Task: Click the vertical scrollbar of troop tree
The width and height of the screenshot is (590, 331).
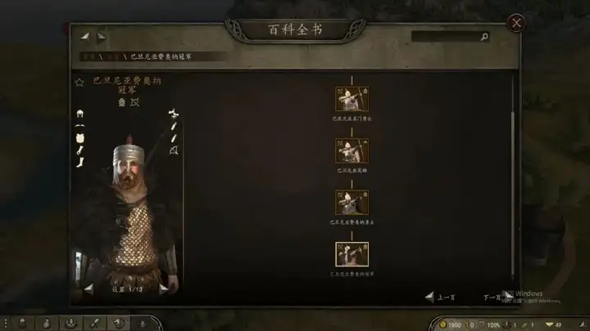Action: click(x=512, y=177)
